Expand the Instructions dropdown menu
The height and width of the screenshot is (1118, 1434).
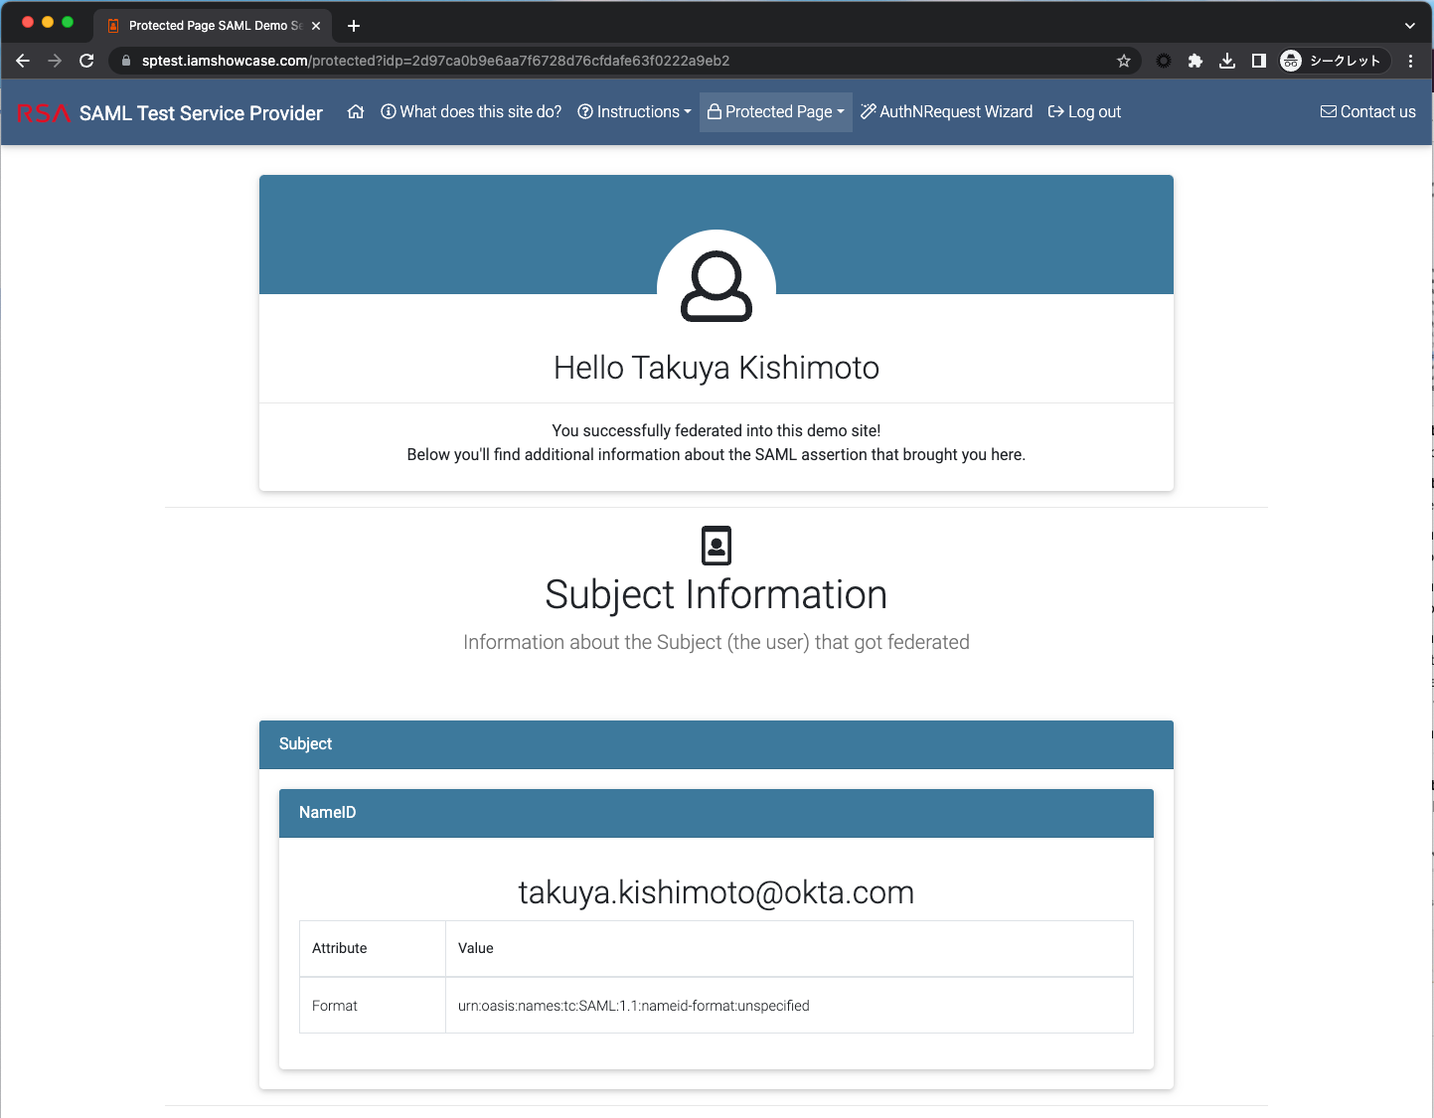click(634, 112)
